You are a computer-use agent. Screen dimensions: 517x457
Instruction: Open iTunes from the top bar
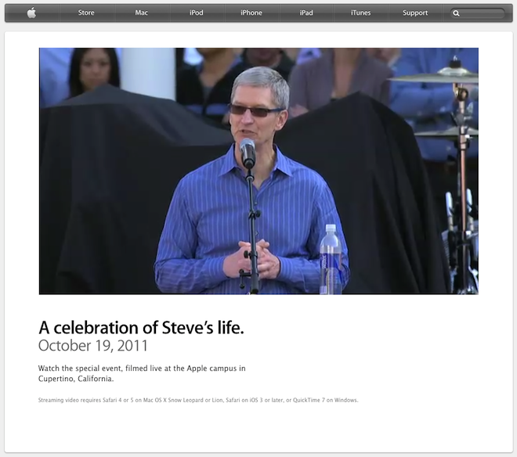360,13
